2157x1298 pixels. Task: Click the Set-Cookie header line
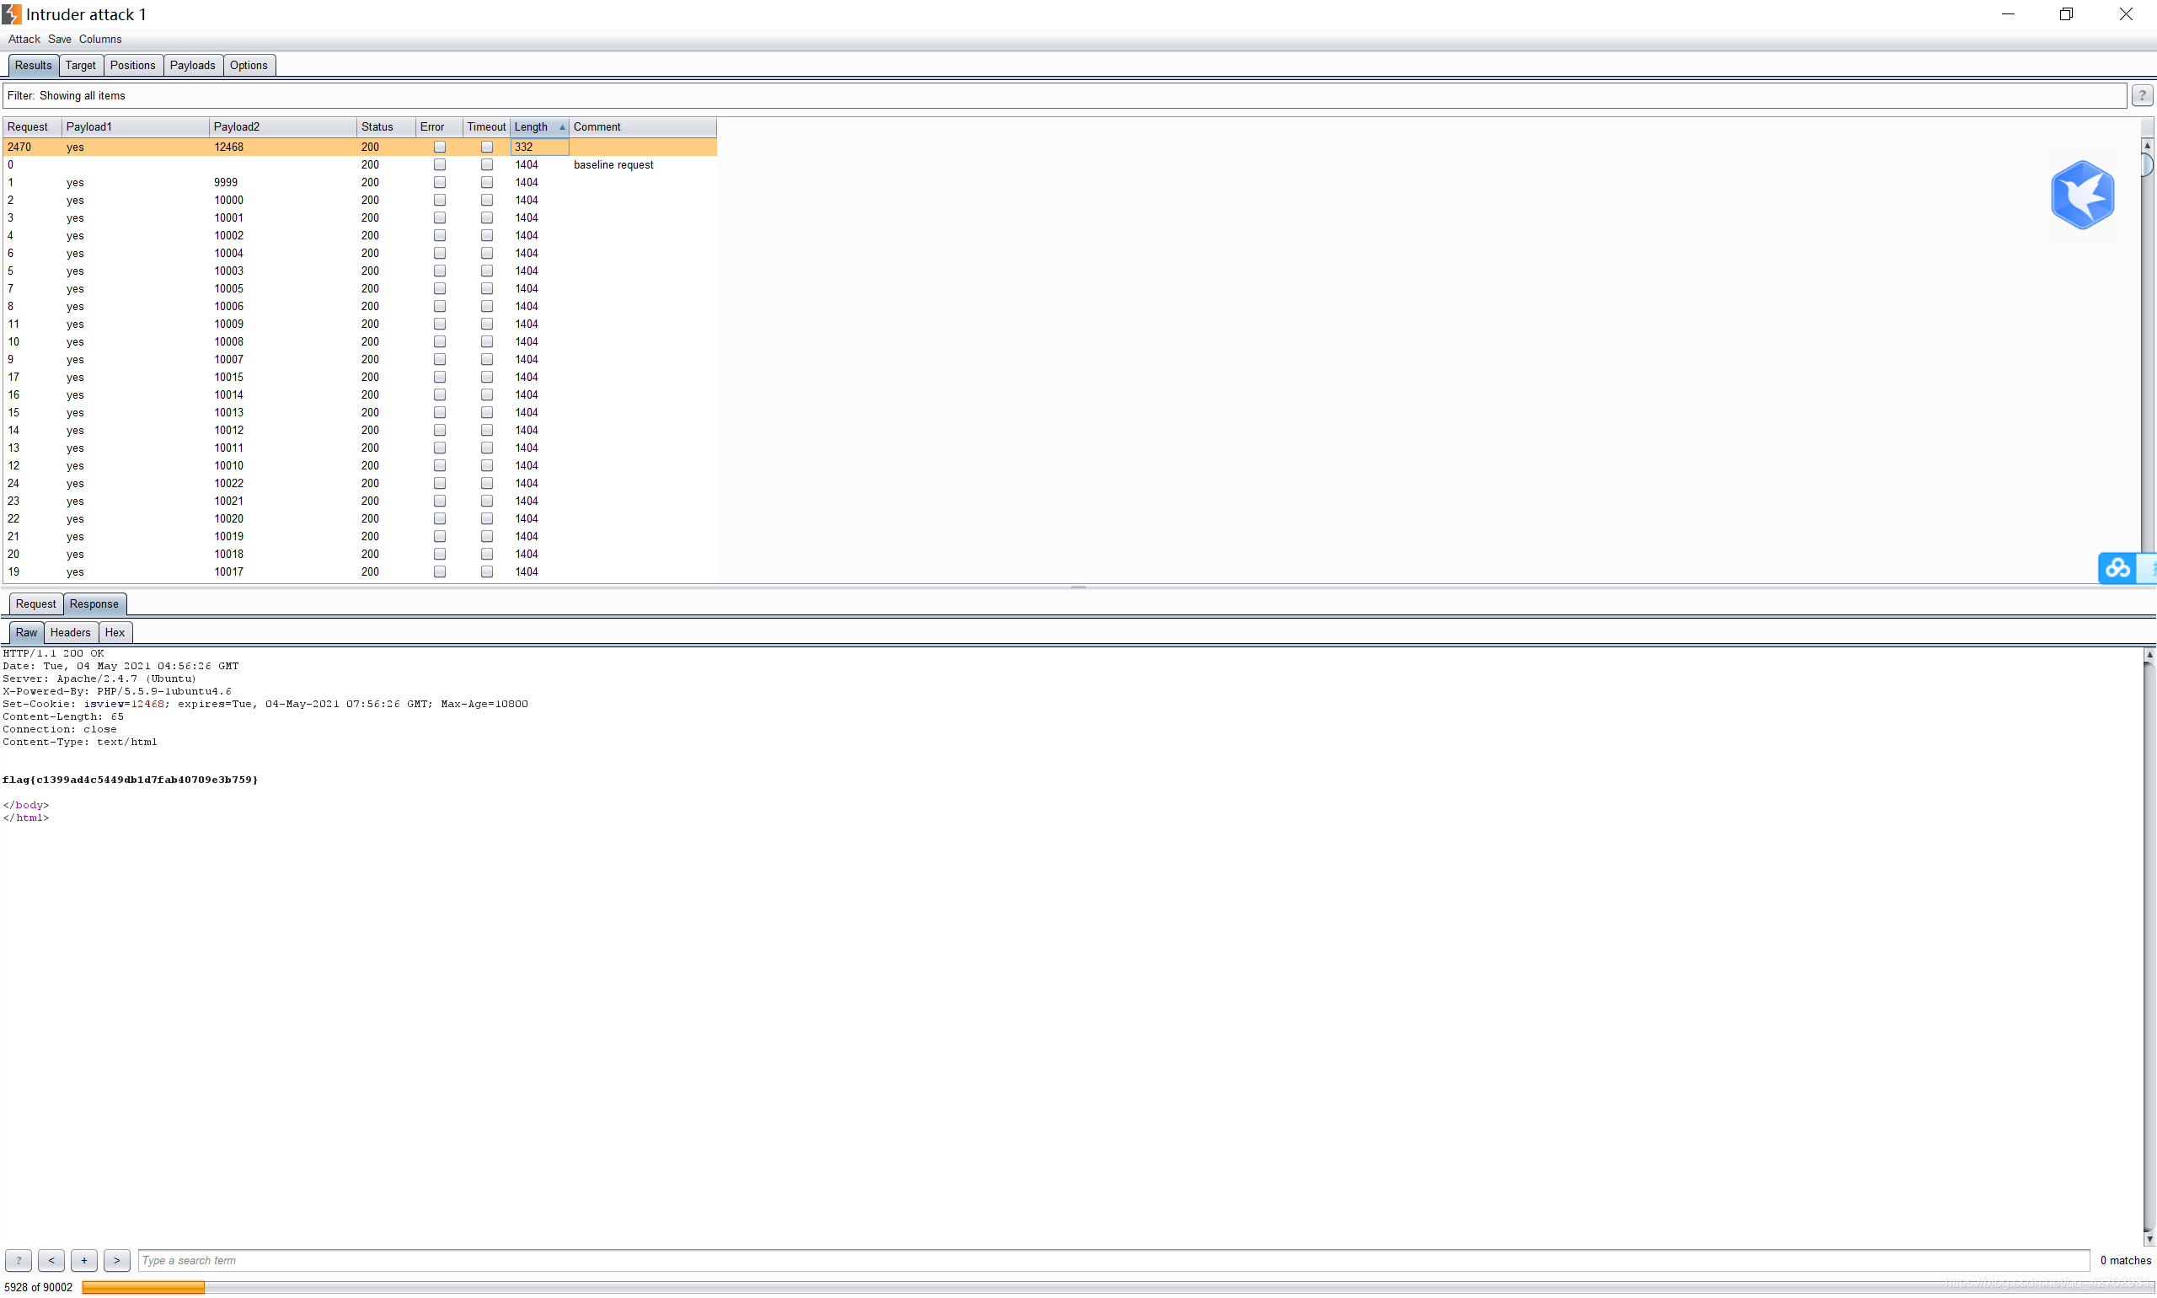265,704
